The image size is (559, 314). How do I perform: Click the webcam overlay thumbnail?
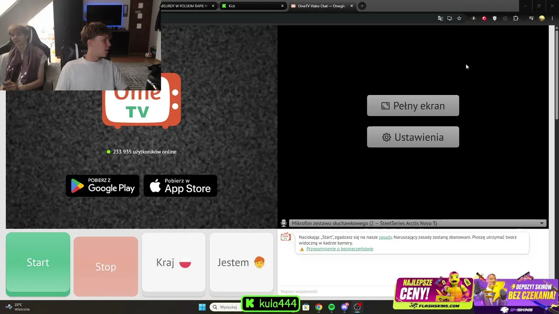point(80,45)
